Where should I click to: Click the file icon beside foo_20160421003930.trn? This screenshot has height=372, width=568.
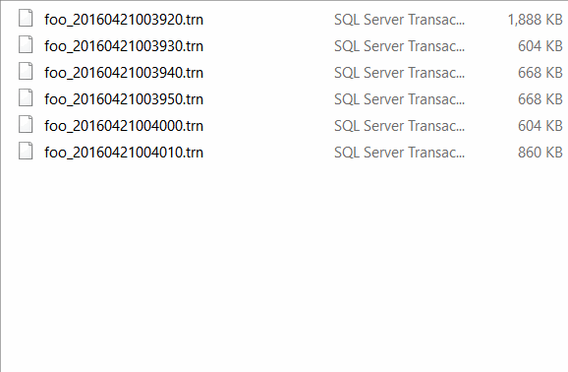coord(26,45)
